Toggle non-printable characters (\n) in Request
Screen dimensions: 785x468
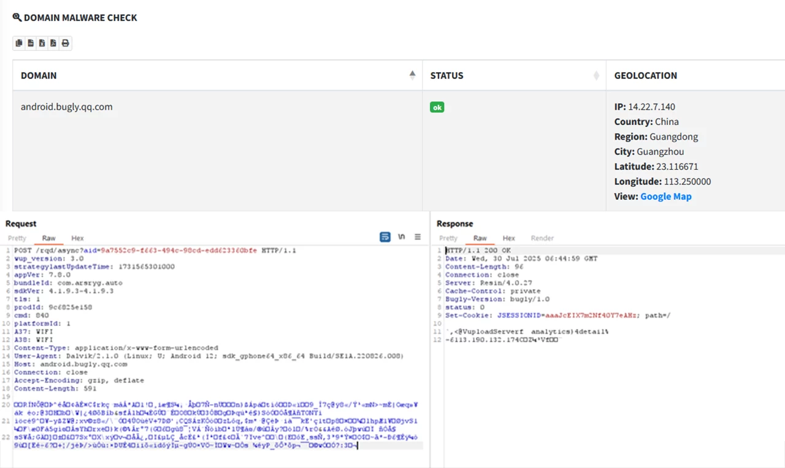click(402, 237)
